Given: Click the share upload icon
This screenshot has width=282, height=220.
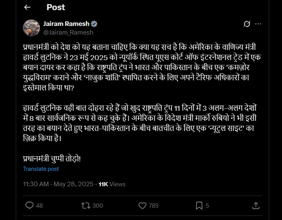Looking at the screenshot, I should 256,205.
